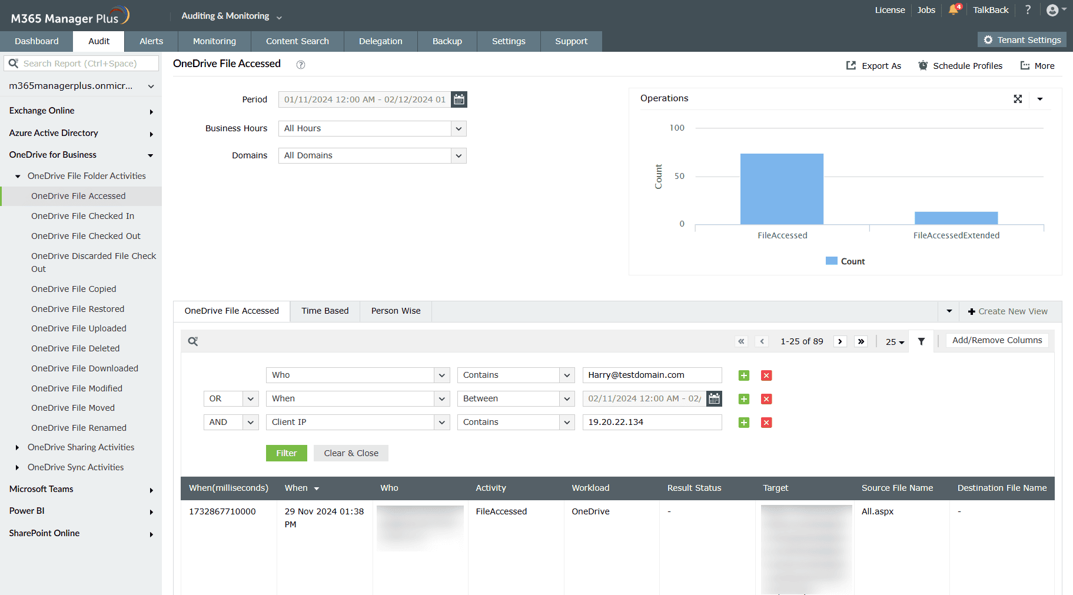Open the OR logical operator dropdown
The width and height of the screenshot is (1073, 595).
pyautogui.click(x=250, y=398)
